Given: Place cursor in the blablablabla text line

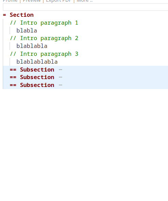Looking at the screenshot, I should [x=37, y=62].
